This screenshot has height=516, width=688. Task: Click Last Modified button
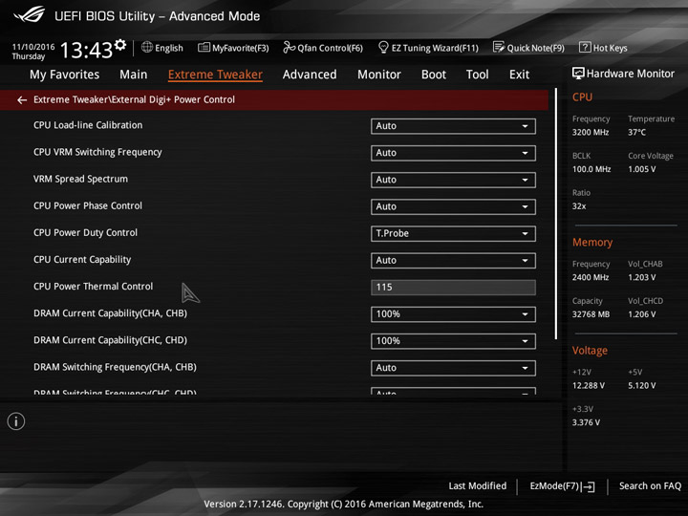(x=478, y=485)
